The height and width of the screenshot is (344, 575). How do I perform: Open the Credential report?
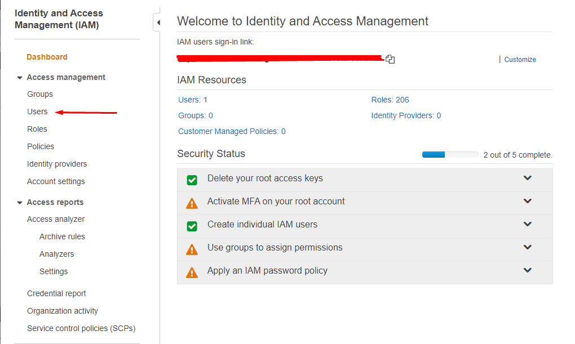(56, 293)
